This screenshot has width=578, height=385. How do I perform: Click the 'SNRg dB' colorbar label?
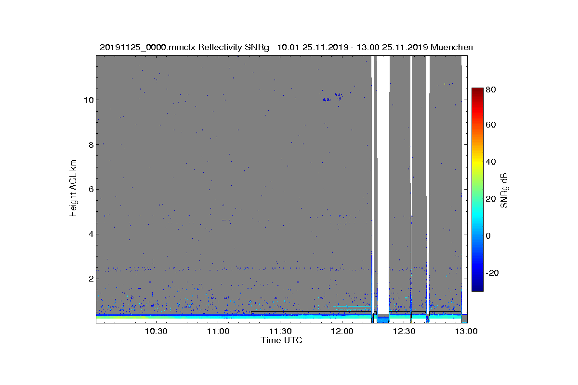(x=505, y=190)
